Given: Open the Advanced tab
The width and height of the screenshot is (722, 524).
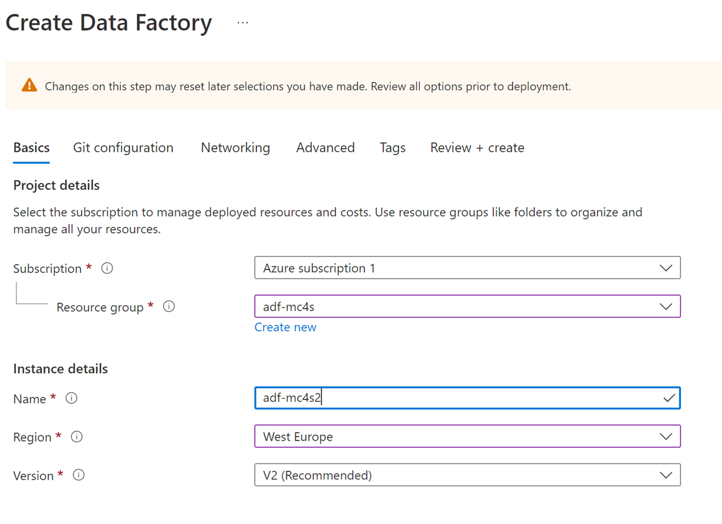Looking at the screenshot, I should 325,148.
